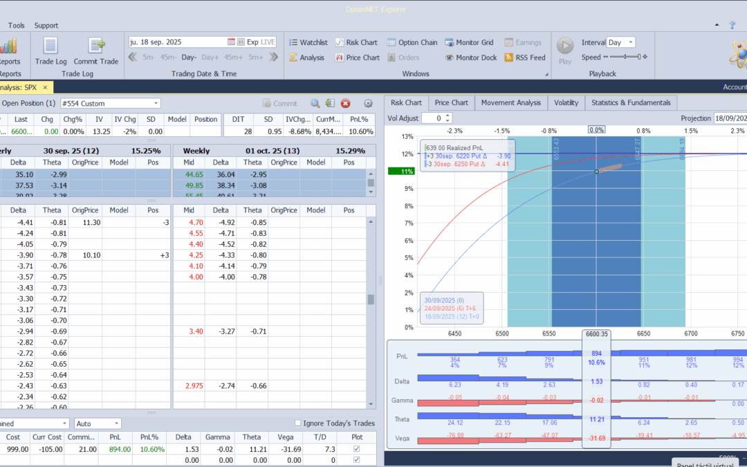Click the magnifier search icon beside Commit
The height and width of the screenshot is (467, 747).
[315, 103]
